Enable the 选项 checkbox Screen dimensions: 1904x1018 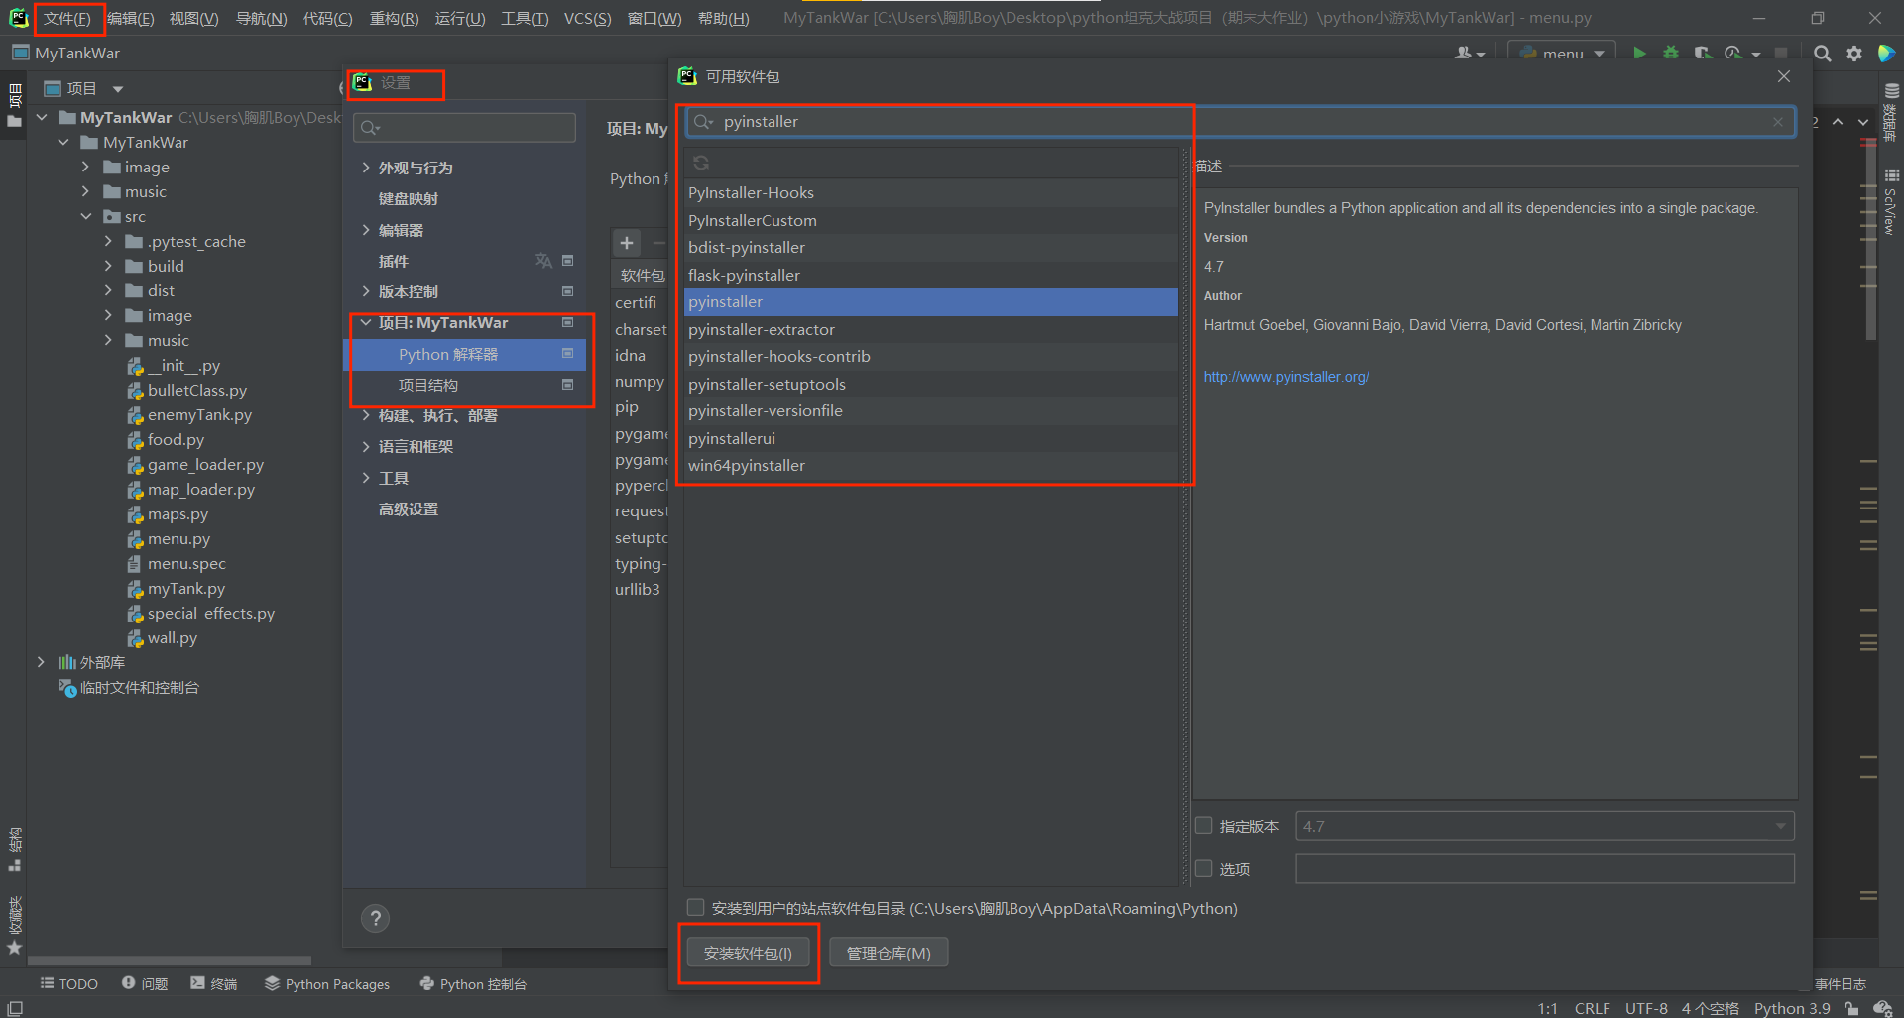point(1204,868)
